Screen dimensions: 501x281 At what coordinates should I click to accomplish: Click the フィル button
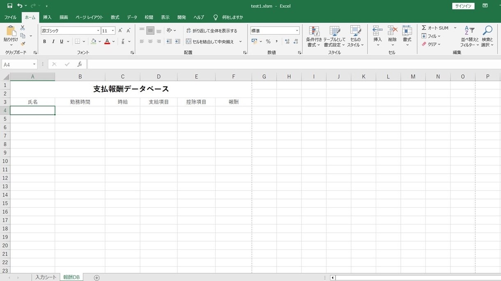[x=431, y=36]
